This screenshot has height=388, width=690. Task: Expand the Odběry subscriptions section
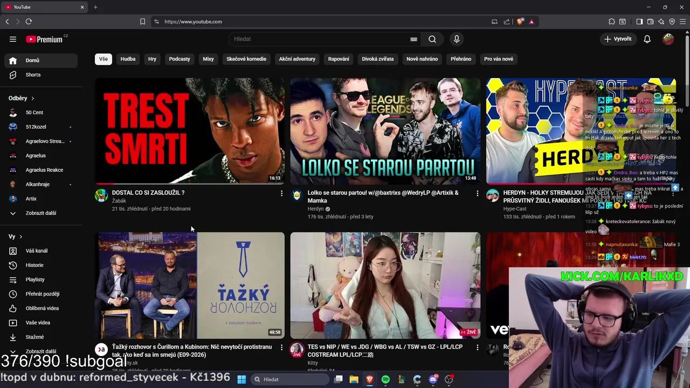(22, 98)
